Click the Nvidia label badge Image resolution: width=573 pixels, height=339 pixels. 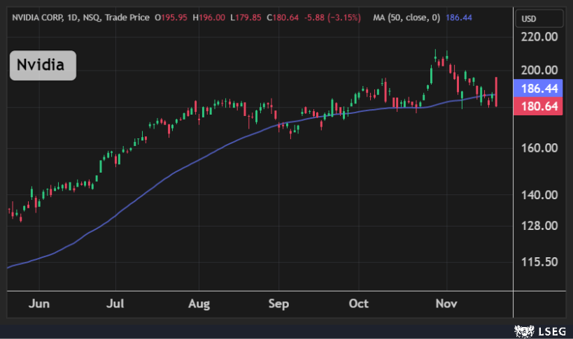tap(41, 66)
